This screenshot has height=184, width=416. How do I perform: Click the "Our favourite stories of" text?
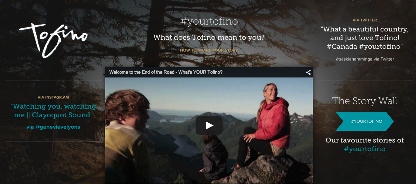(365, 140)
